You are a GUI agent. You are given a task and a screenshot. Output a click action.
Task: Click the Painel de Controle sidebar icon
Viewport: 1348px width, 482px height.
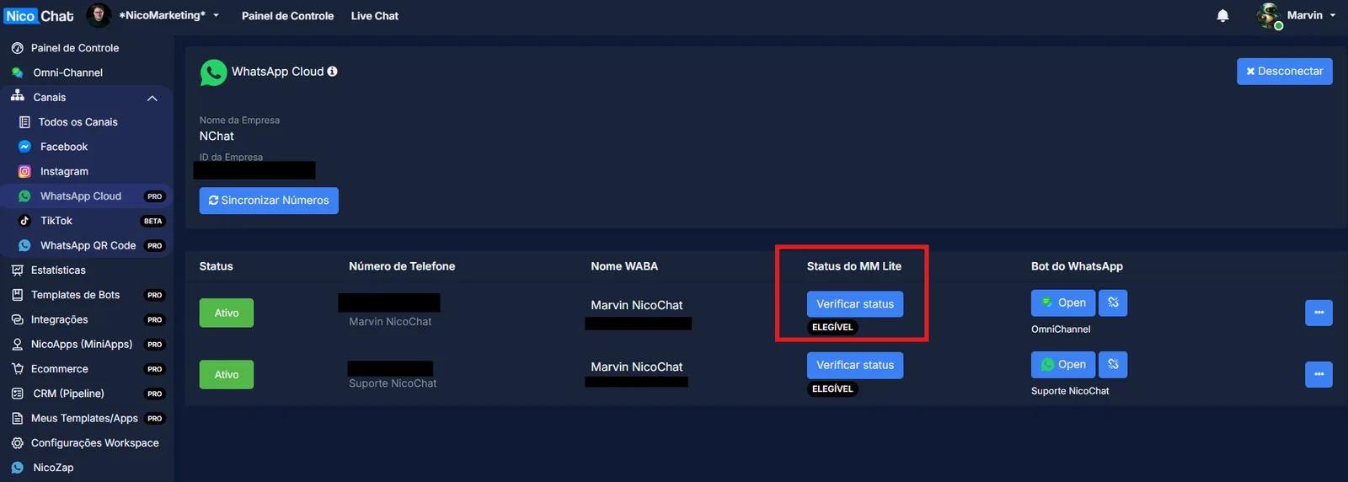pyautogui.click(x=17, y=48)
